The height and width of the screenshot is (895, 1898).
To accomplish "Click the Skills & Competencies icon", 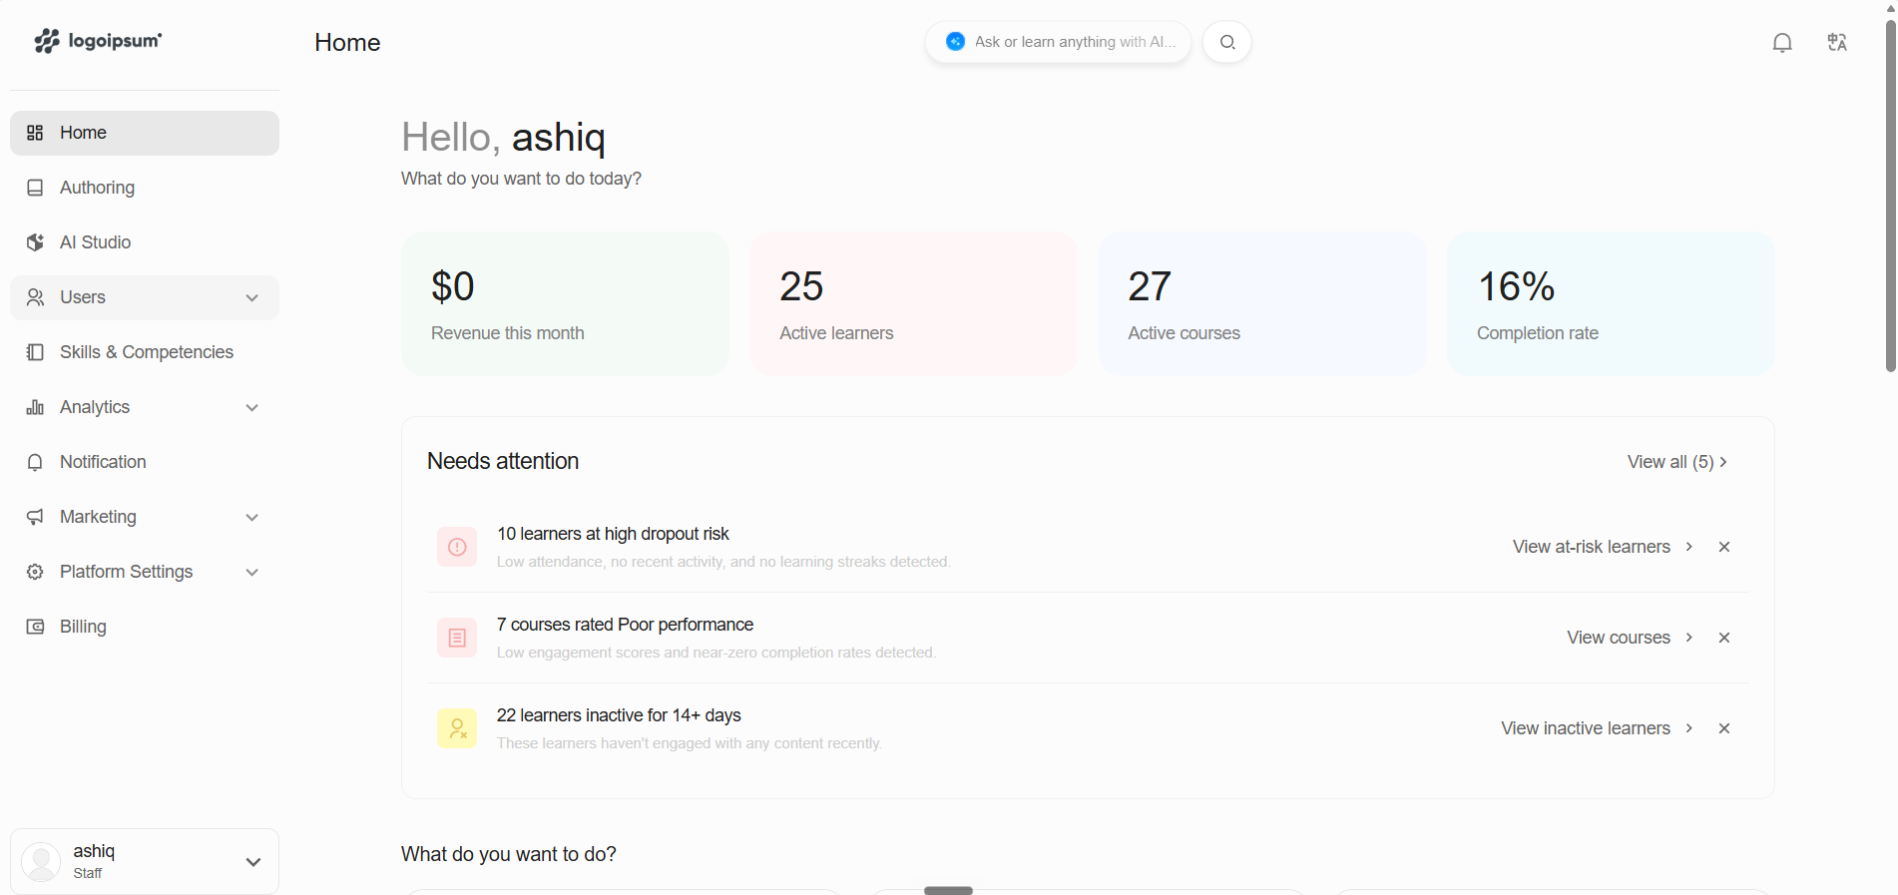I will click(x=35, y=352).
